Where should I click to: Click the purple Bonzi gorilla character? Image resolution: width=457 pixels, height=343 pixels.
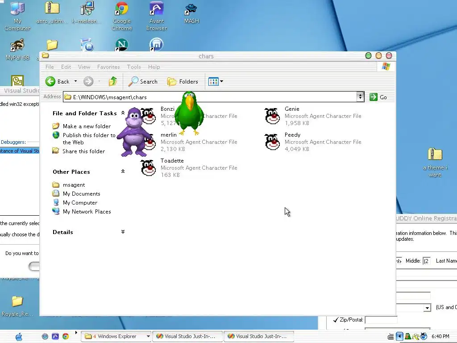point(134,132)
